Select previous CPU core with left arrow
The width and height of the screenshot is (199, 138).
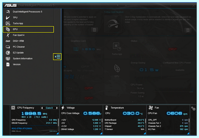pyautogui.click(x=42, y=108)
